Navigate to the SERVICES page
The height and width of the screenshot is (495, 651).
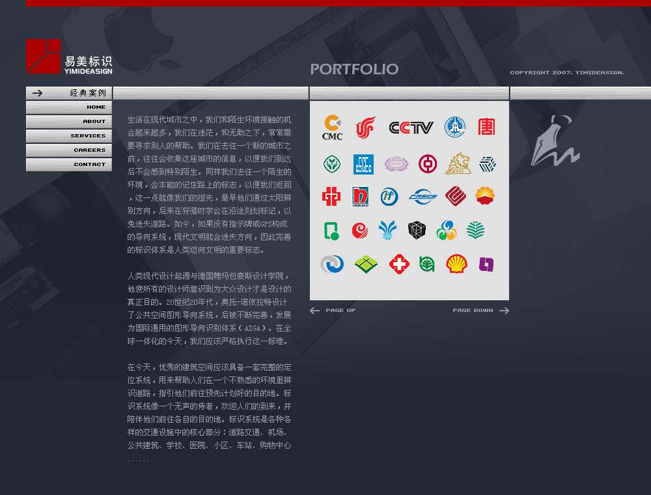69,135
